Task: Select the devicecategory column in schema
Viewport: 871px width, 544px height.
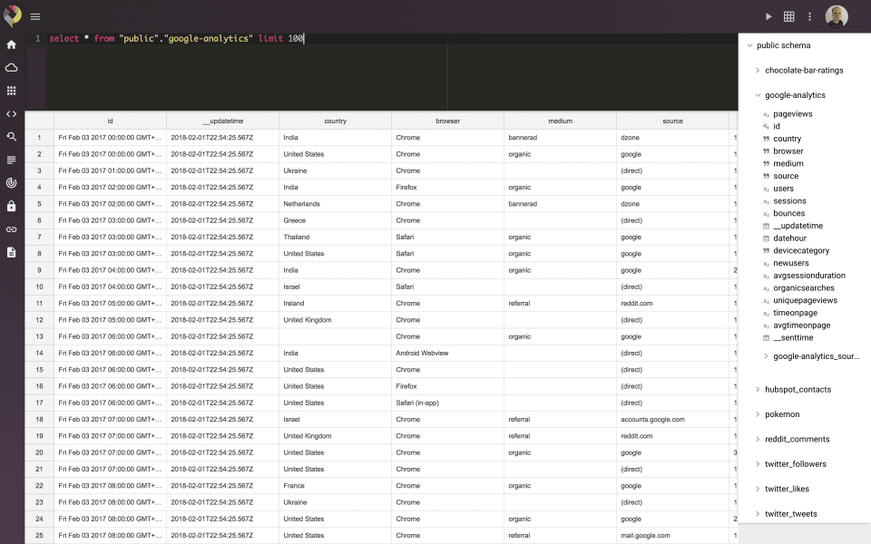Action: tap(801, 251)
